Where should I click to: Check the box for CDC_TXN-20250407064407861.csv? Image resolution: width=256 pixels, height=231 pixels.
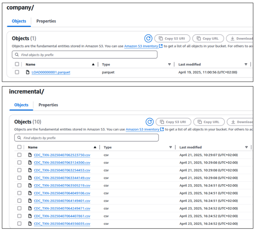(x=19, y=216)
